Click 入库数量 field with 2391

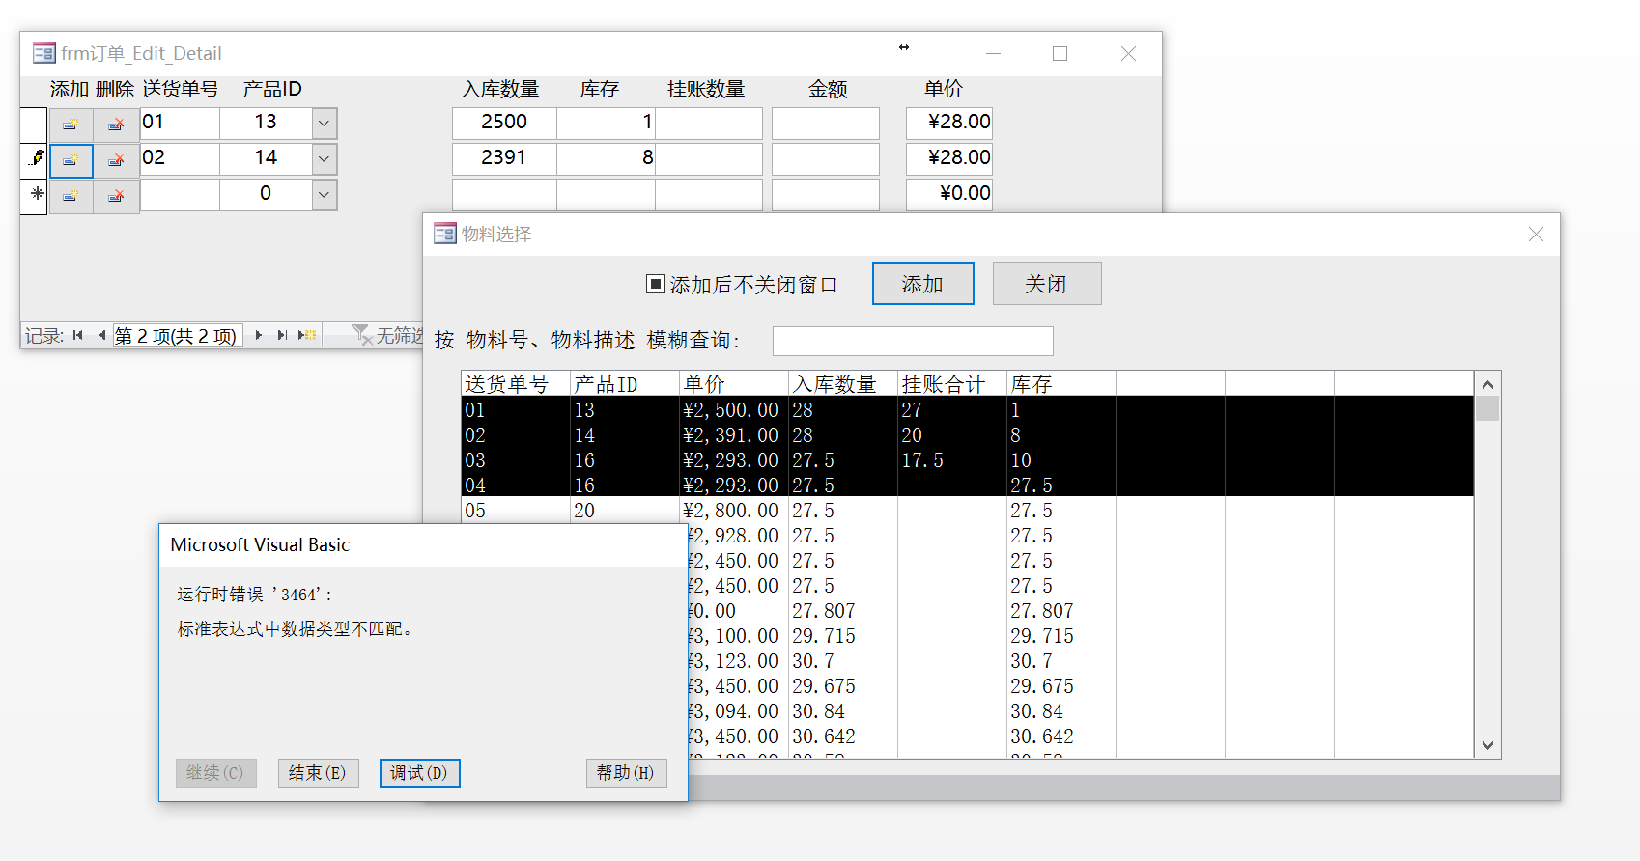504,159
